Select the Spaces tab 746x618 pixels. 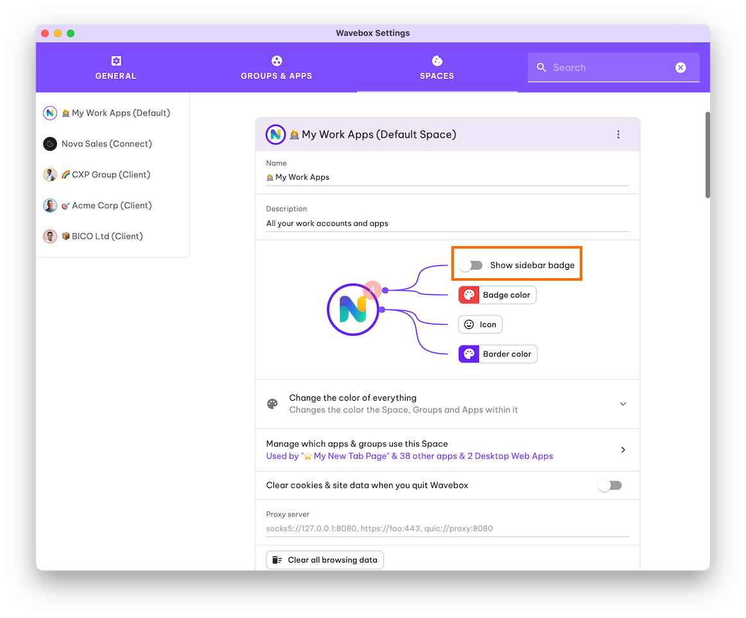click(437, 67)
